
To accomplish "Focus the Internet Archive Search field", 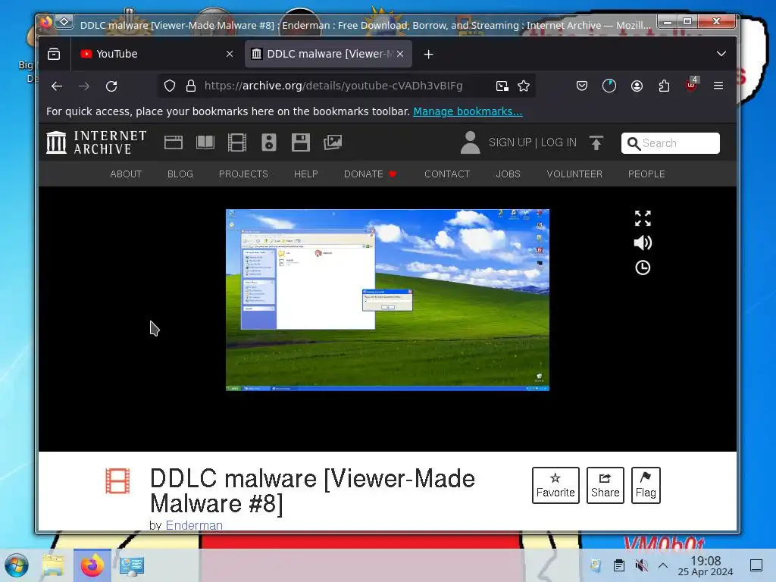I will [x=671, y=143].
